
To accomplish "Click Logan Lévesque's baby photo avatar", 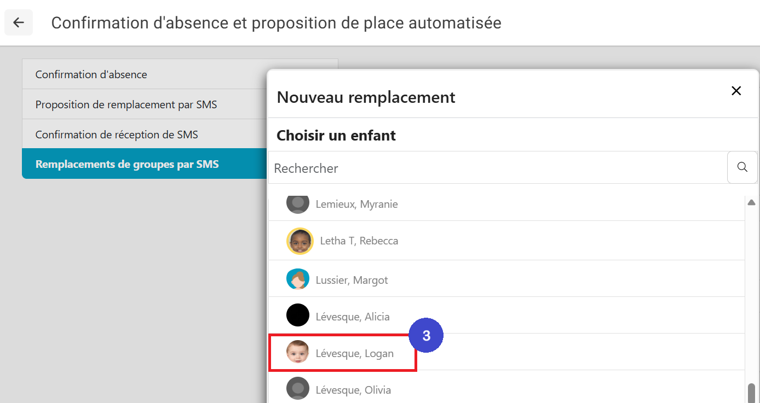I will (x=297, y=352).
